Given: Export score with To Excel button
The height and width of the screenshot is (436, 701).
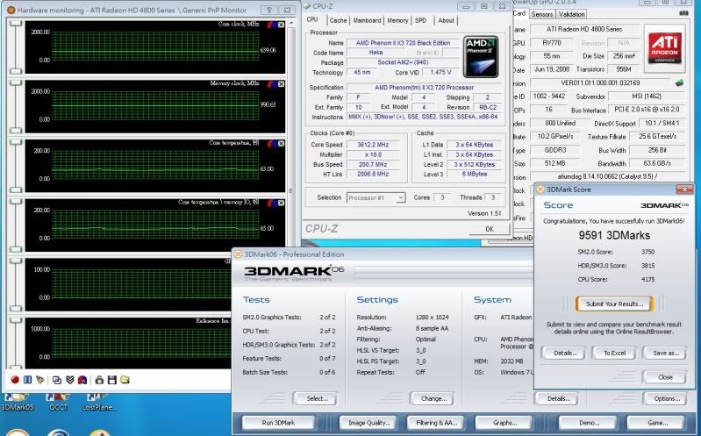Looking at the screenshot, I should pyautogui.click(x=614, y=353).
